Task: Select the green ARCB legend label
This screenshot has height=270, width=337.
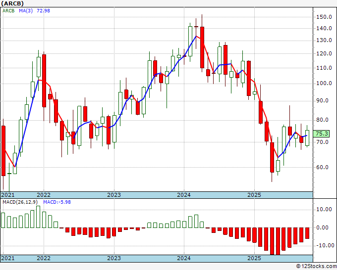Action: click(8, 10)
